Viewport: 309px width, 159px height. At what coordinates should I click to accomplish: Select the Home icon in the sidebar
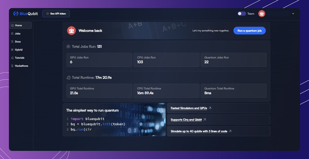tap(12, 25)
